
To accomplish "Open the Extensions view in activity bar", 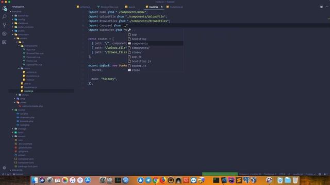I will 5,42.
